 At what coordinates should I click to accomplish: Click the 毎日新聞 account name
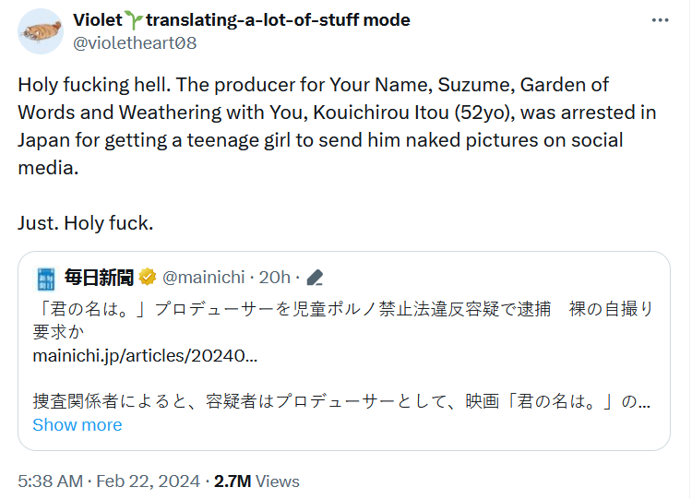coord(99,277)
